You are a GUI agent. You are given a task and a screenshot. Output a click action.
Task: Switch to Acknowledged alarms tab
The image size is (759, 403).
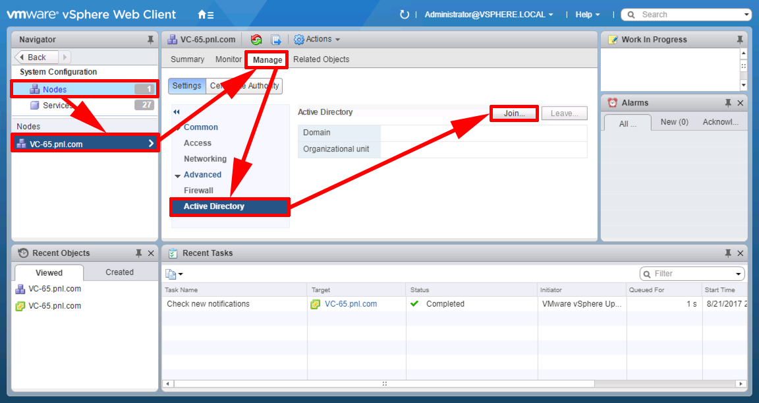pos(720,122)
